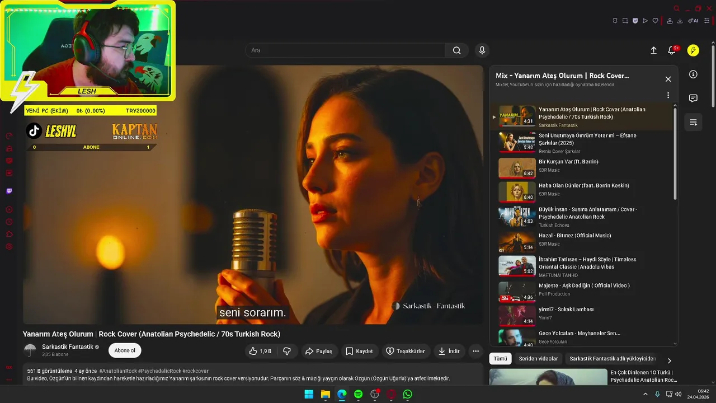Open browser downloads tray icon
Image resolution: width=716 pixels, height=403 pixels.
[680, 21]
